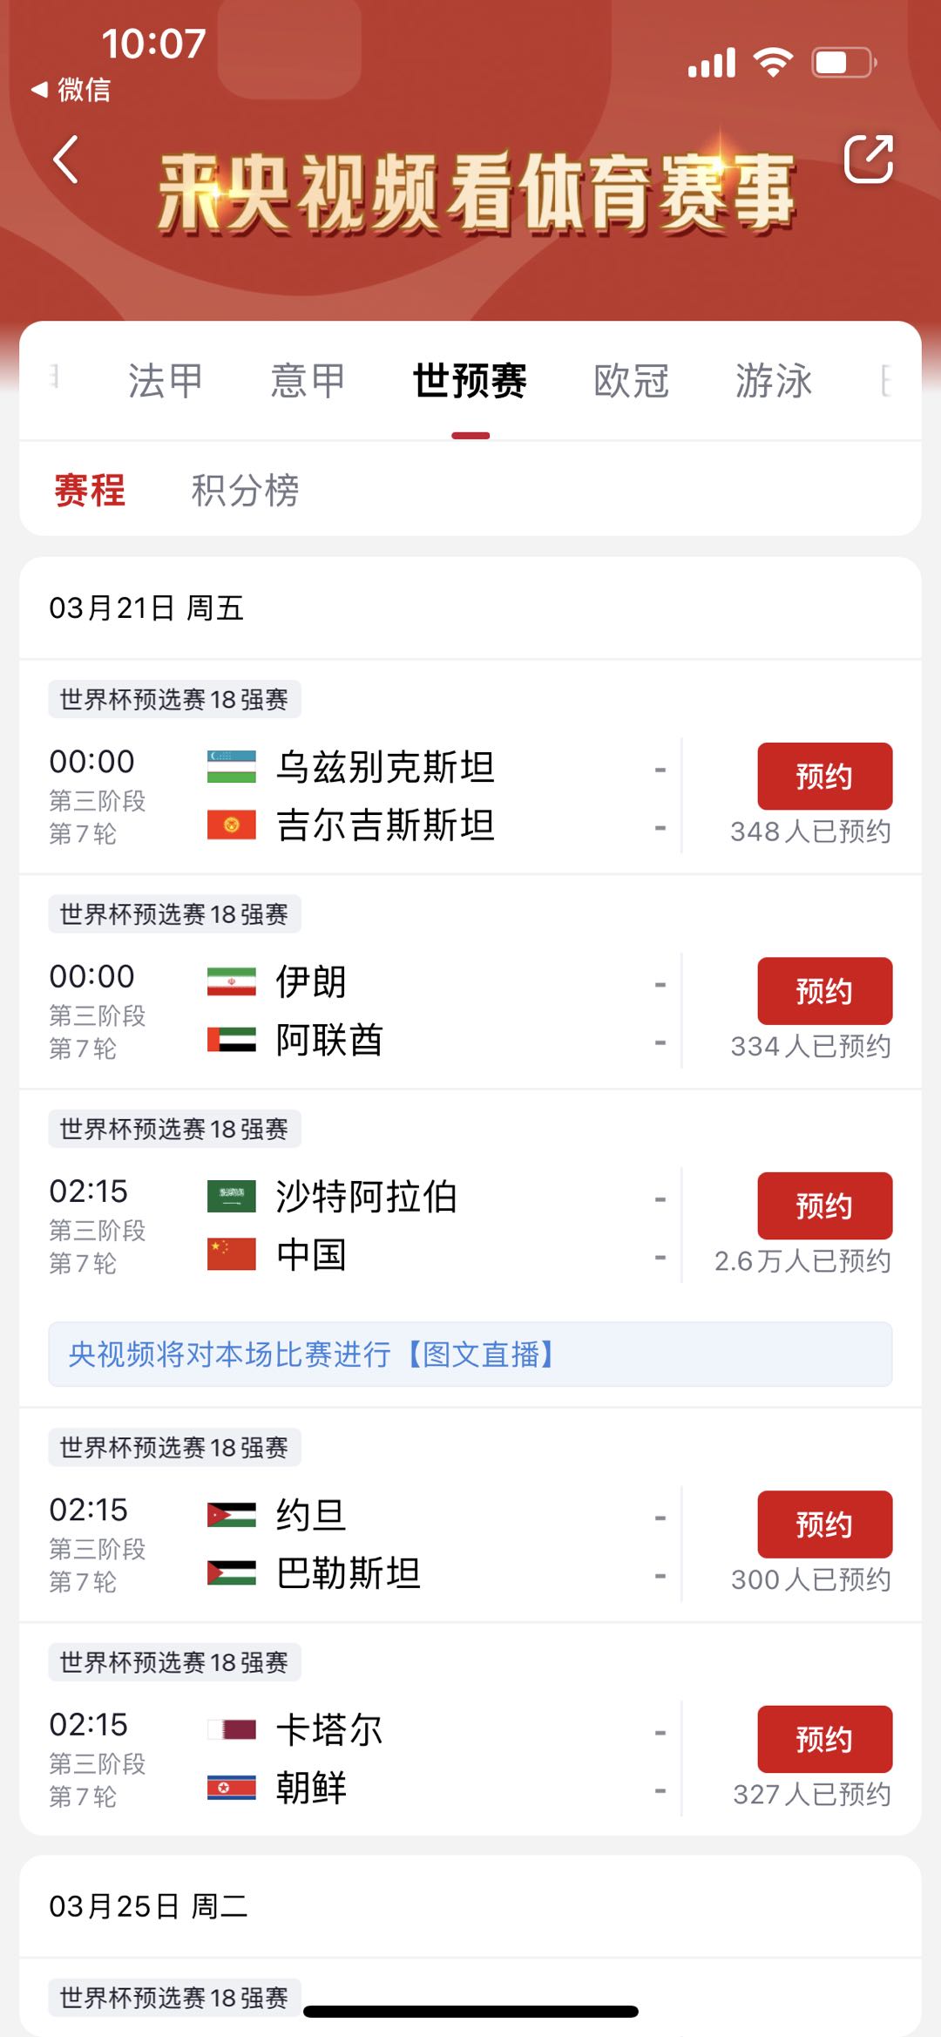This screenshot has width=941, height=2037.
Task: Tap the Qatar flag icon
Action: tap(231, 1729)
